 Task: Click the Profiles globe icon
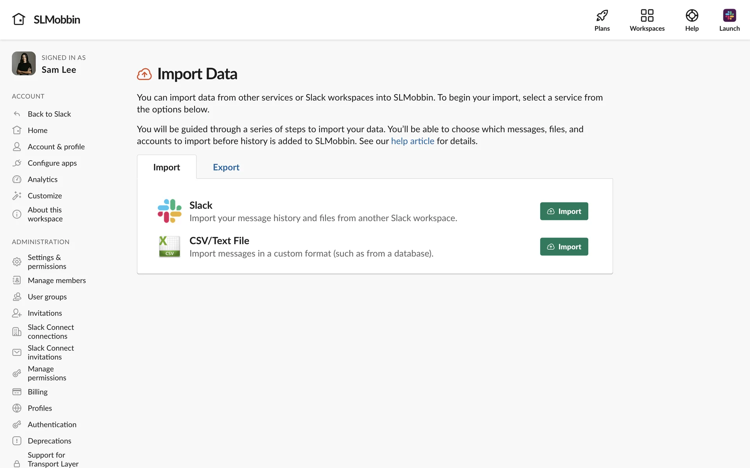click(17, 408)
